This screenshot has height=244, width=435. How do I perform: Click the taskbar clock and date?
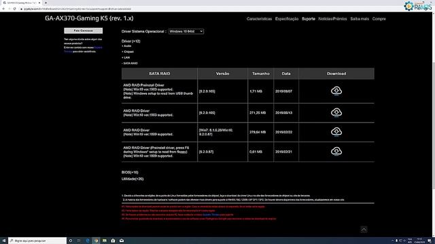(x=419, y=241)
